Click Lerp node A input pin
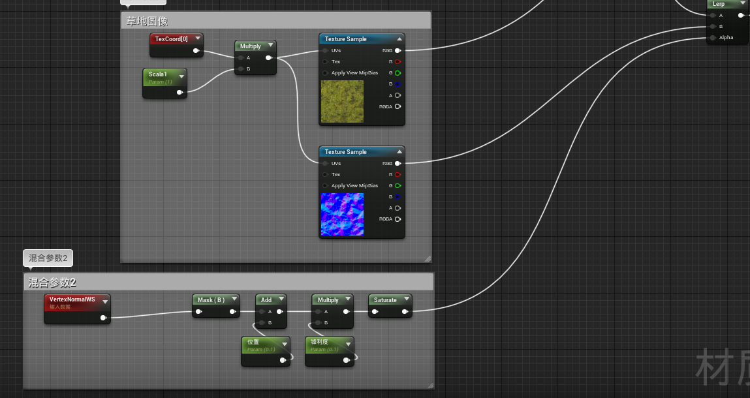This screenshot has width=750, height=398. [713, 15]
